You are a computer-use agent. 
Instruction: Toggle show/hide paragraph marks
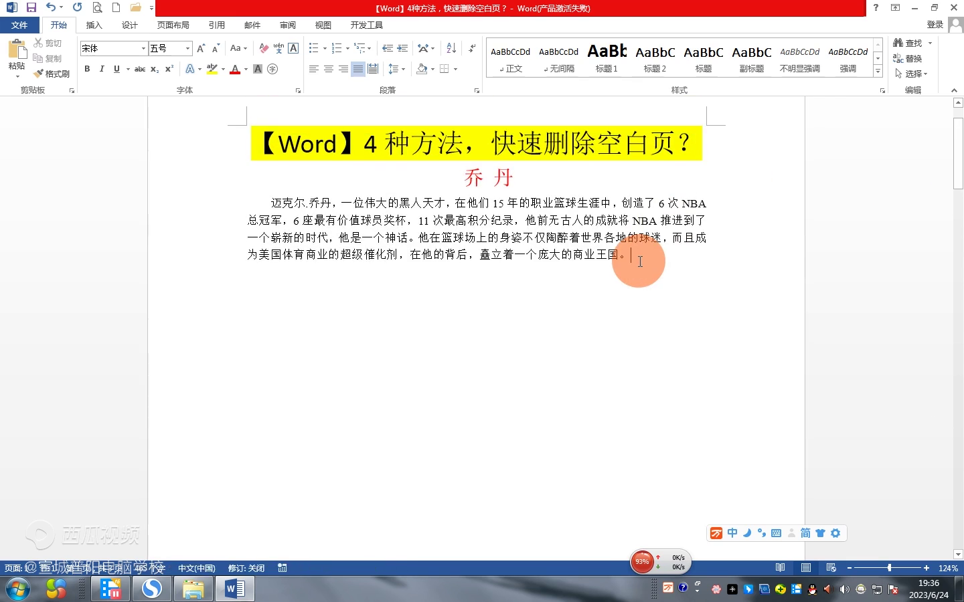point(472,48)
